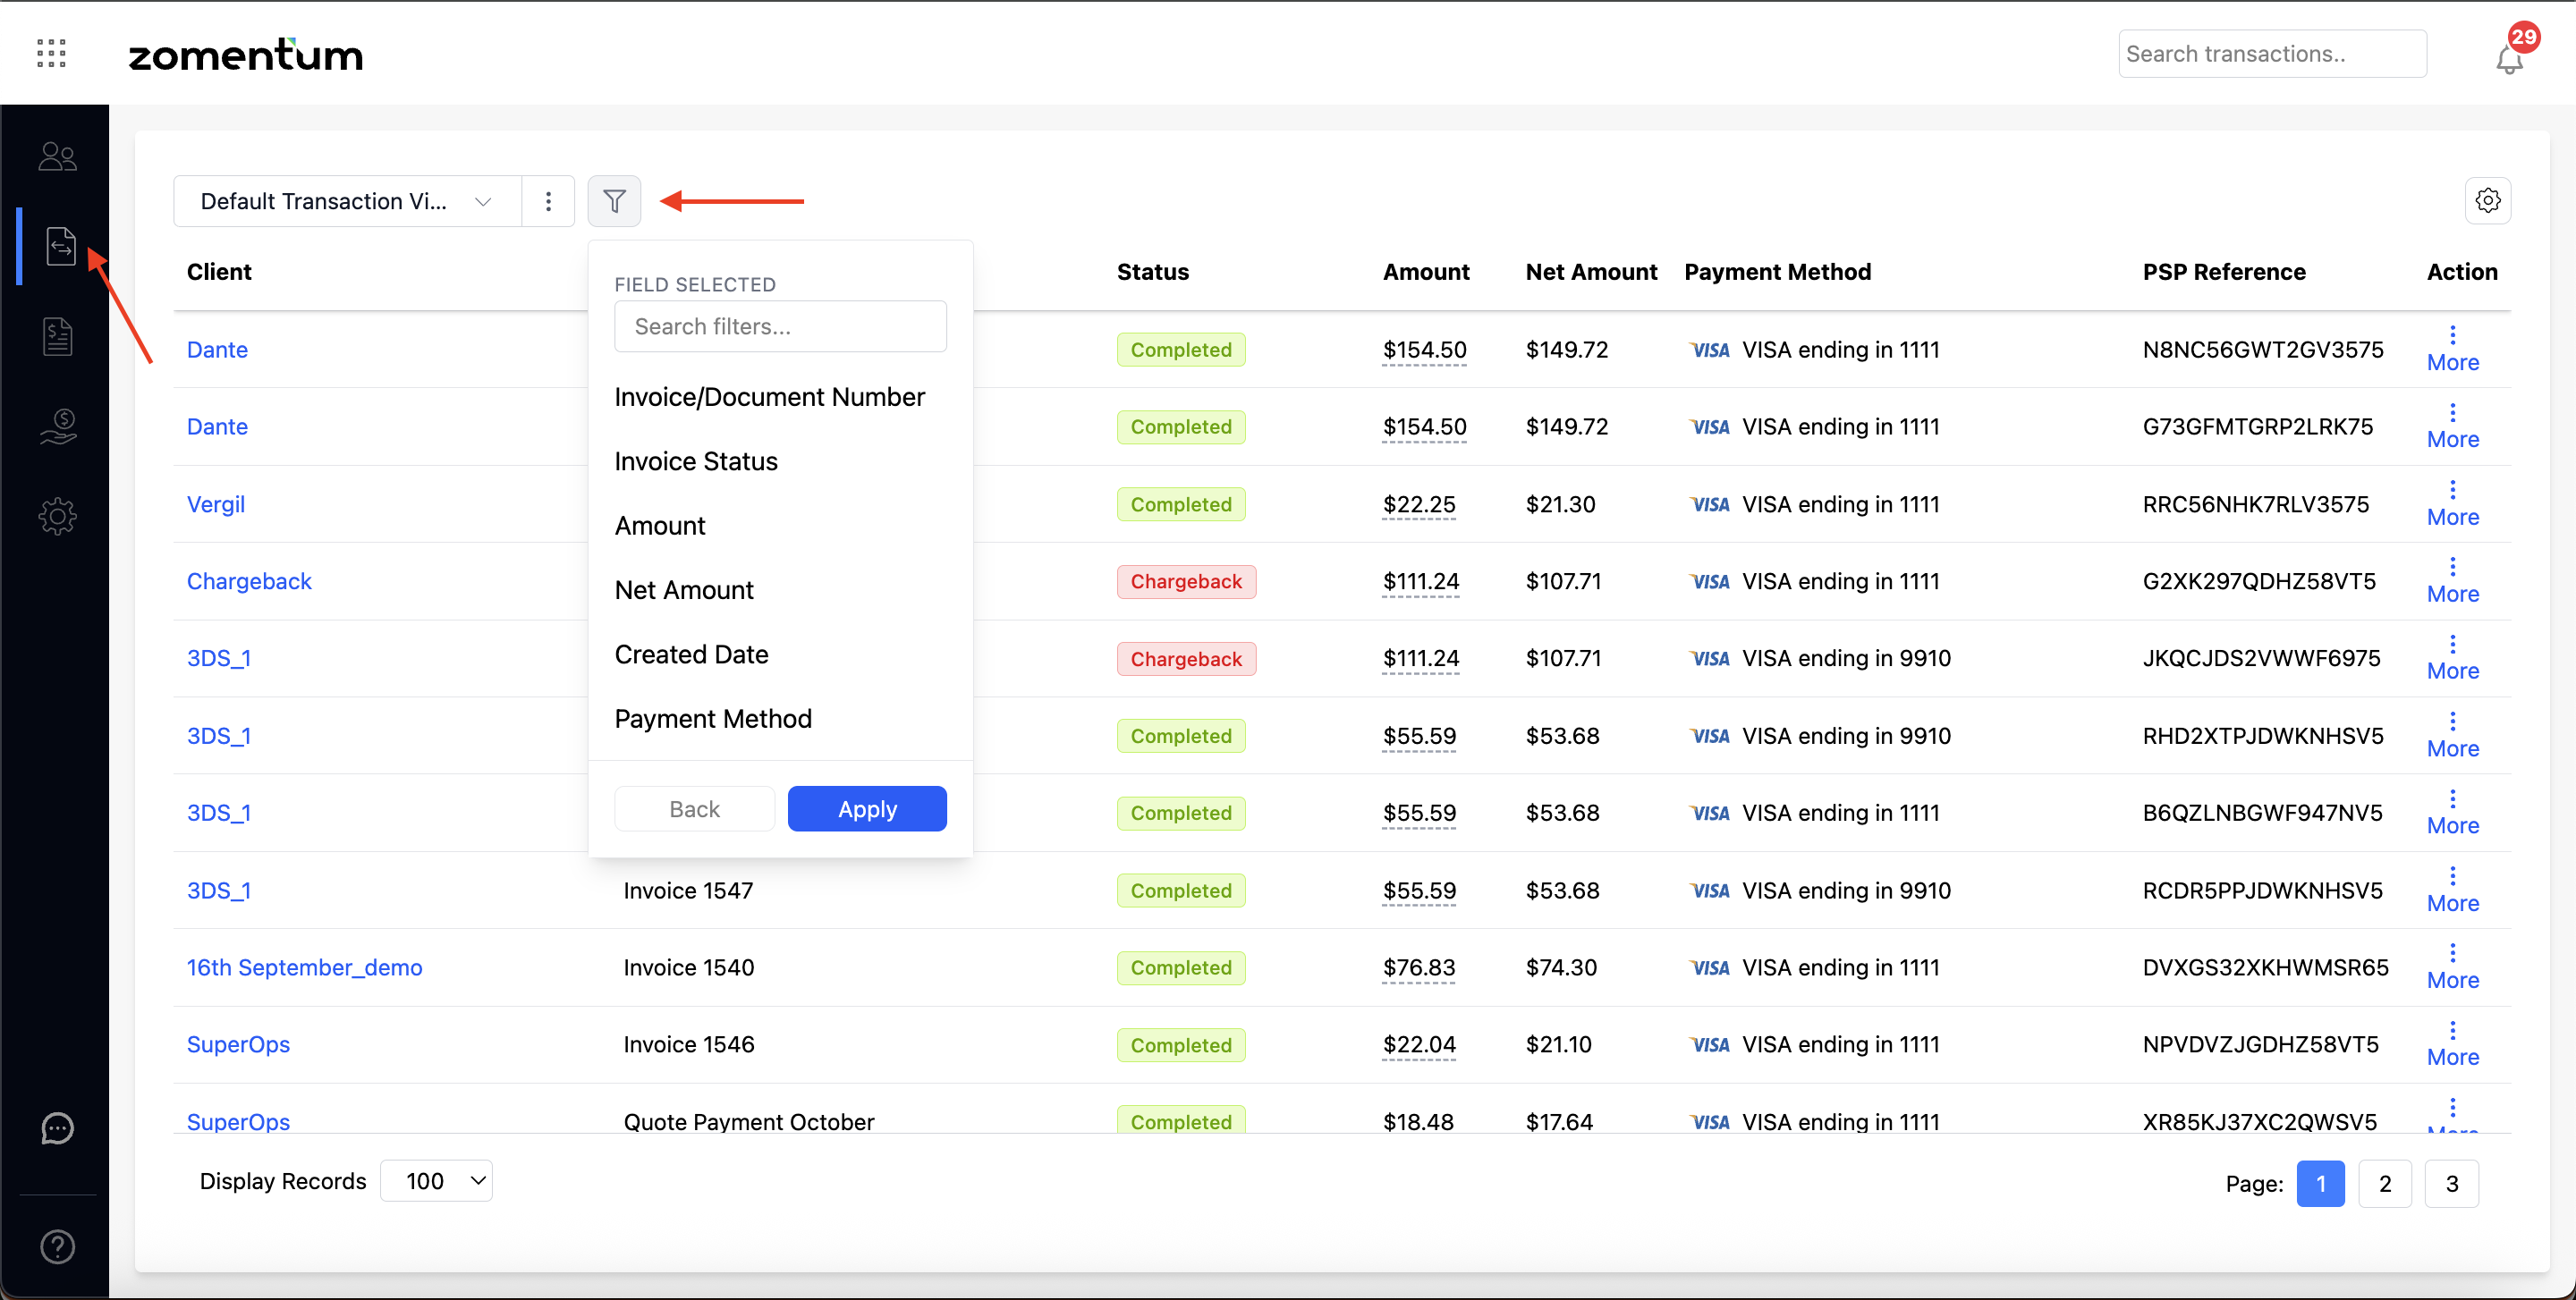2576x1300 pixels.
Task: Open table column settings gear
Action: (x=2487, y=201)
